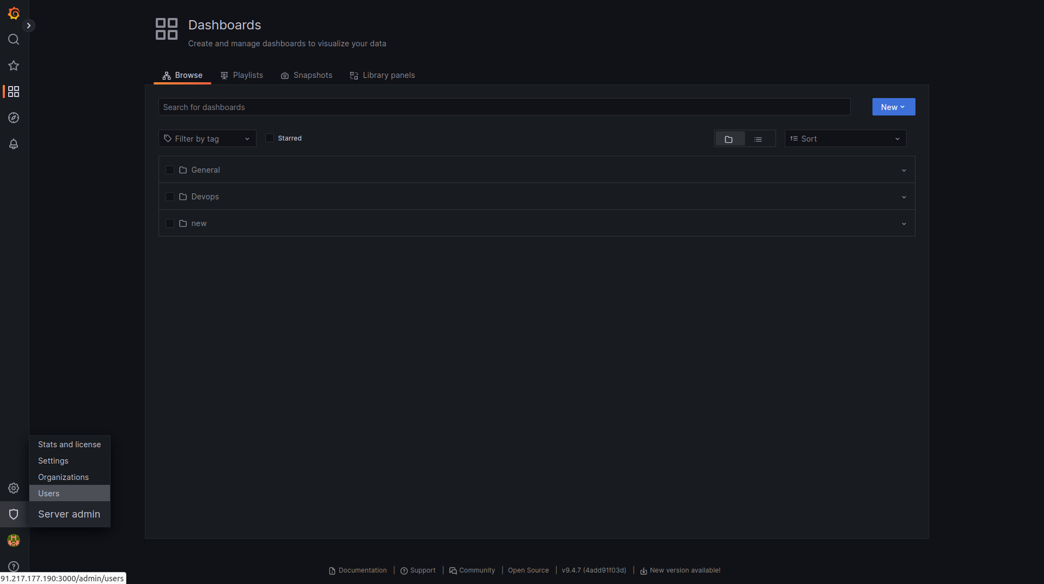Screen dimensions: 1044x584
Task: Select Settings in Server admin menu
Action: click(x=70, y=461)
